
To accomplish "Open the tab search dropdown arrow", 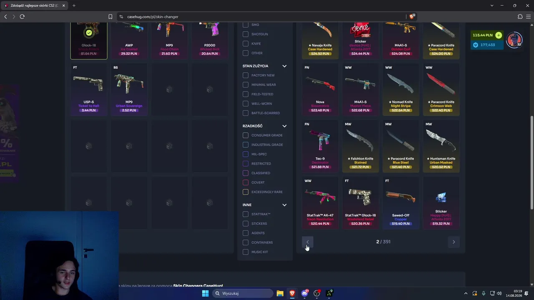I will pyautogui.click(x=492, y=5).
